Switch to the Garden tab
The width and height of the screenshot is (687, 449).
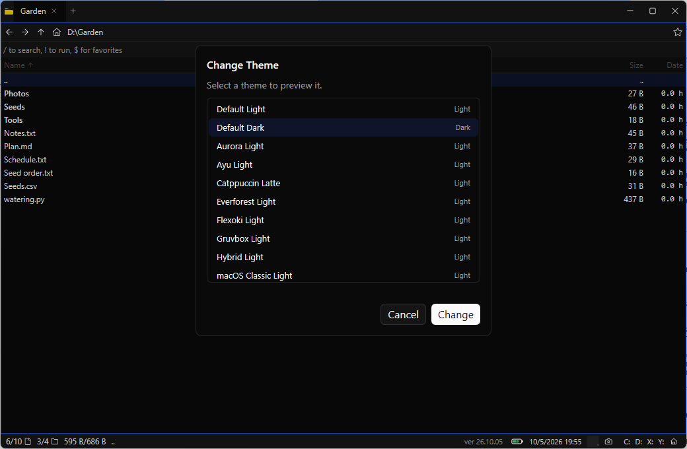(33, 11)
